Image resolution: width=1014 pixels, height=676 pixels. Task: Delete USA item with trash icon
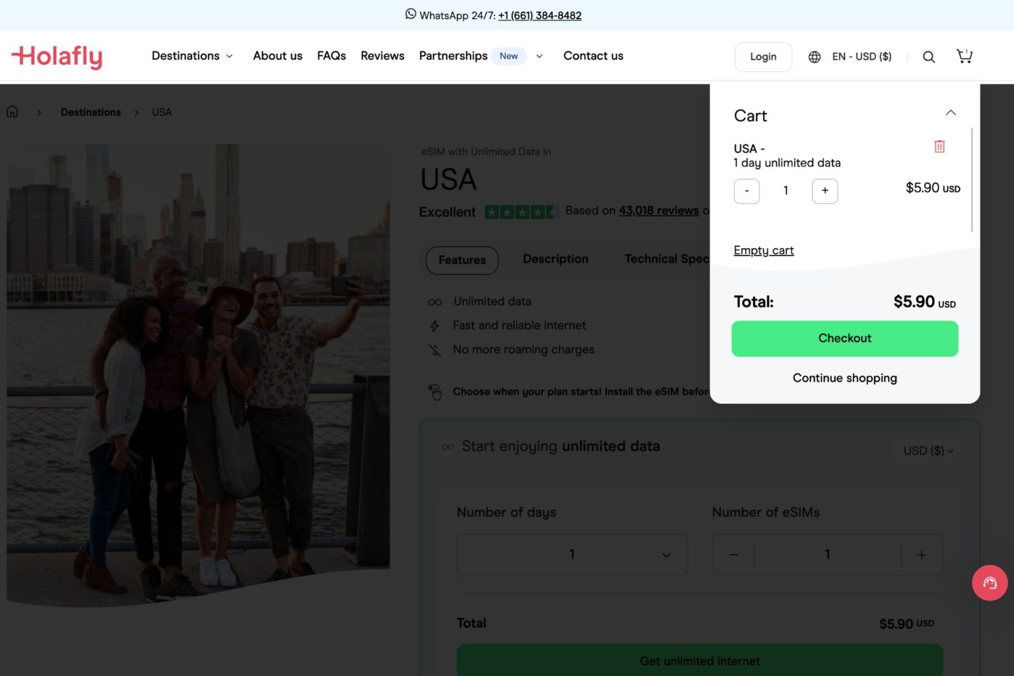(x=939, y=147)
